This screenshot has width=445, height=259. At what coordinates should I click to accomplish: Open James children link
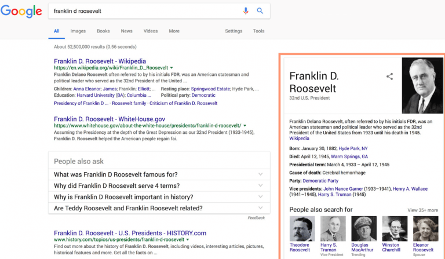pos(110,89)
